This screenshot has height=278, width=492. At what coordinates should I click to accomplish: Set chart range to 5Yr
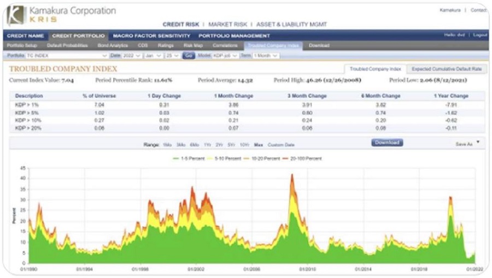(x=231, y=145)
